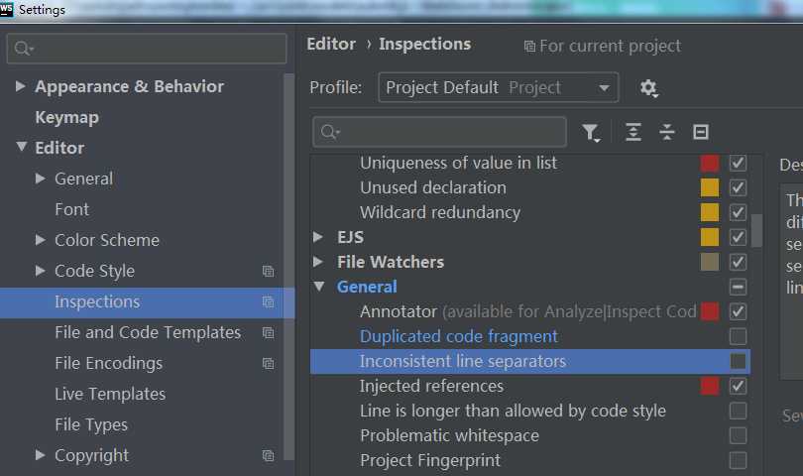
Task: Click the Expand All icon
Action: pos(633,132)
